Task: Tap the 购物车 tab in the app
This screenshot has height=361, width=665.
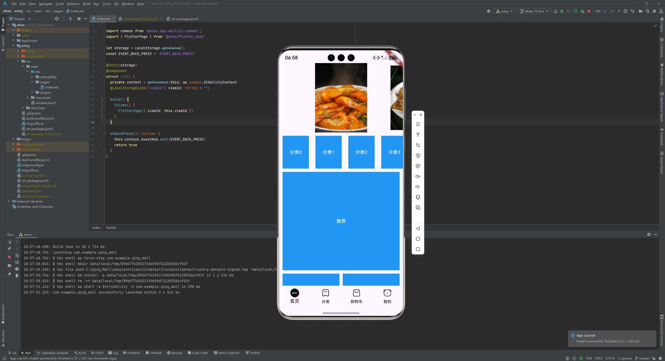Action: [356, 296]
